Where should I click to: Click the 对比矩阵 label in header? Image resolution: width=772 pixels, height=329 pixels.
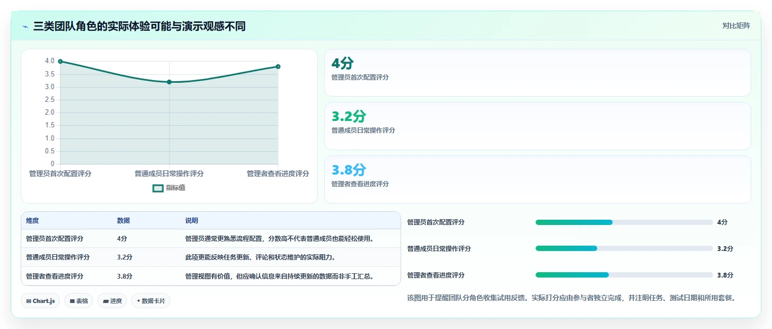pos(736,25)
